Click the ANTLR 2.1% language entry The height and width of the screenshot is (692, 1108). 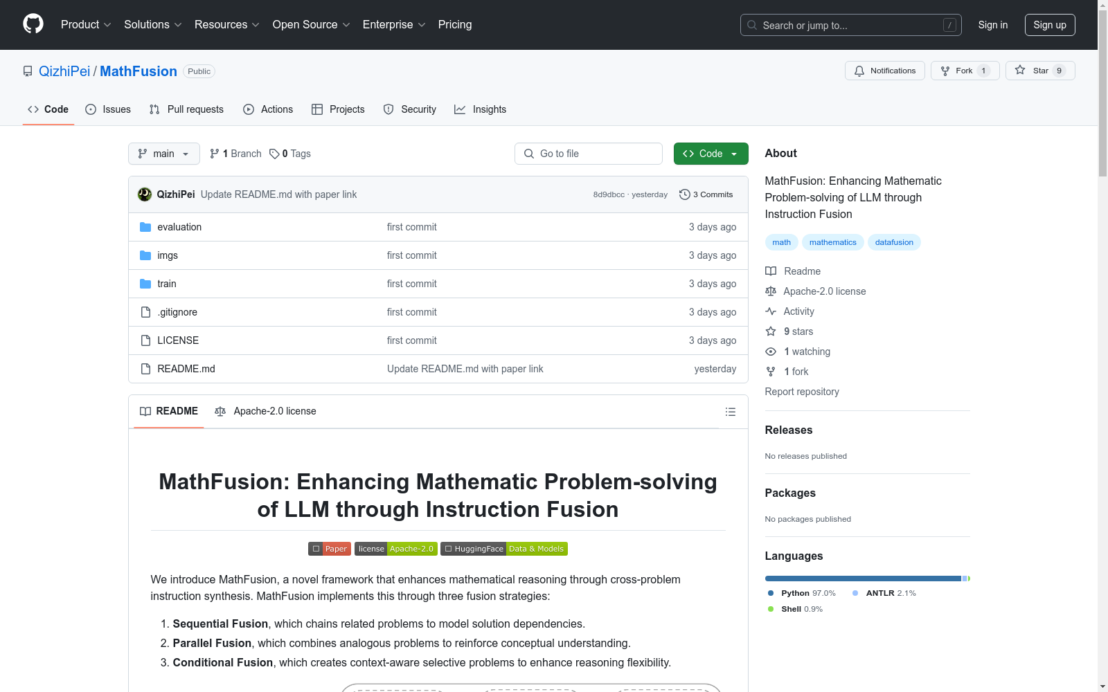(x=884, y=593)
